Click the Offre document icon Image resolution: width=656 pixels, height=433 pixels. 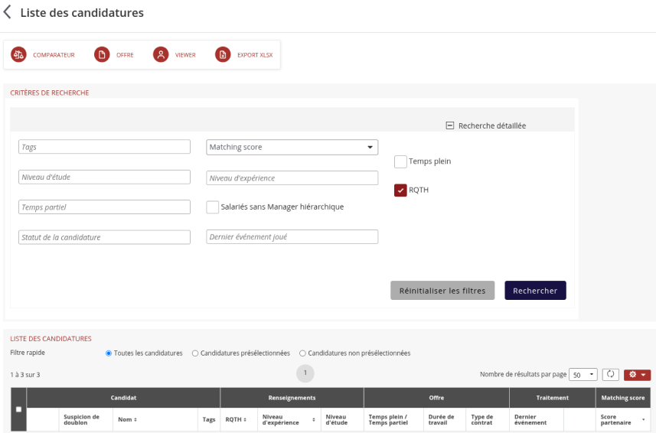pyautogui.click(x=102, y=55)
